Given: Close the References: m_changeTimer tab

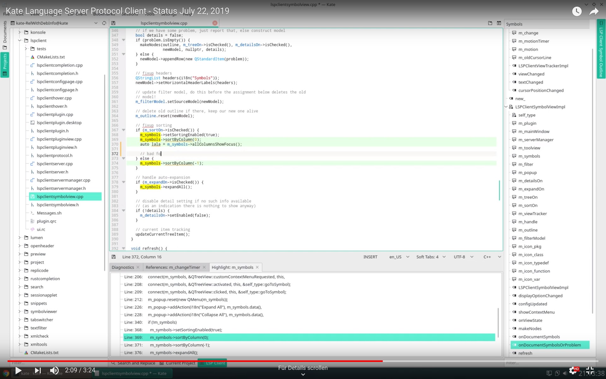Looking at the screenshot, I should point(204,267).
